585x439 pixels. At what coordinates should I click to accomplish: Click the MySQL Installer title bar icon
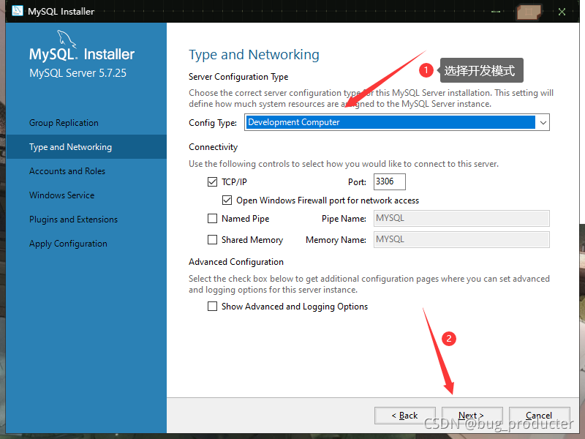point(17,10)
